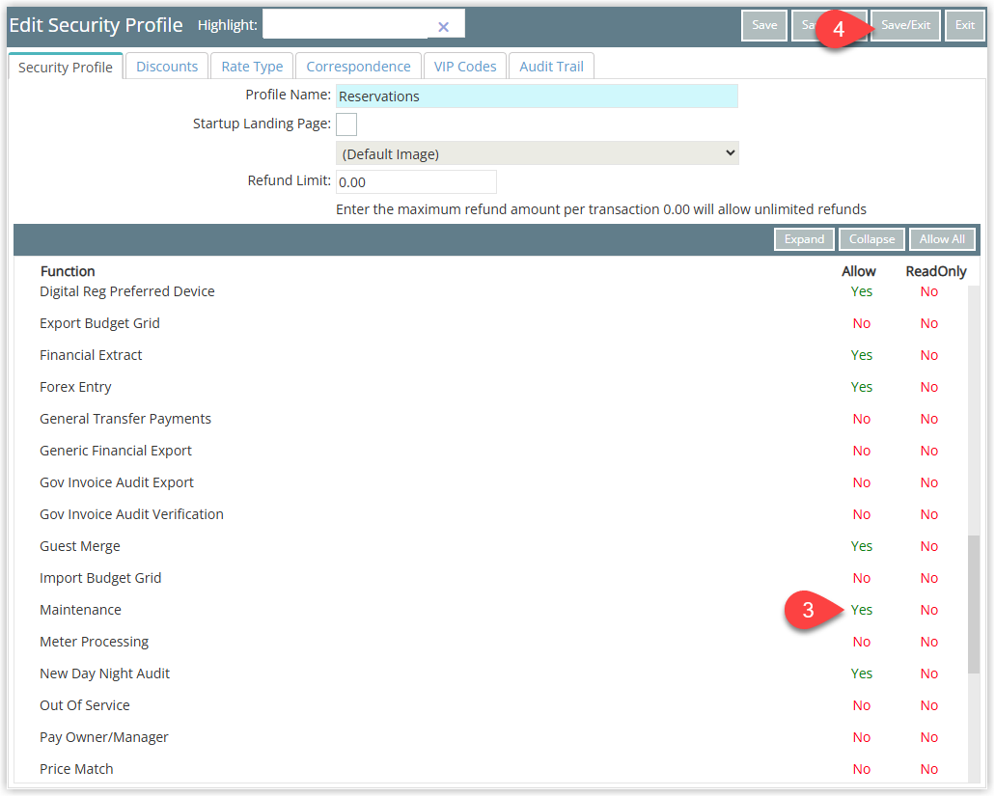Image resolution: width=995 pixels, height=797 pixels.
Task: Select the Generic Financial Export label
Action: tap(116, 451)
